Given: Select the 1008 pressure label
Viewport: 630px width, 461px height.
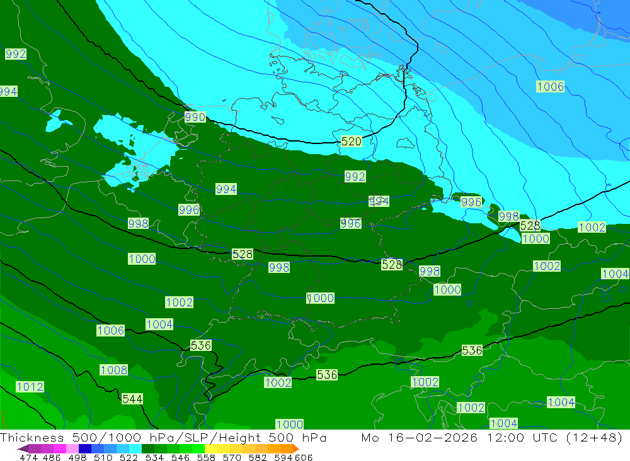Looking at the screenshot, I should point(113,370).
